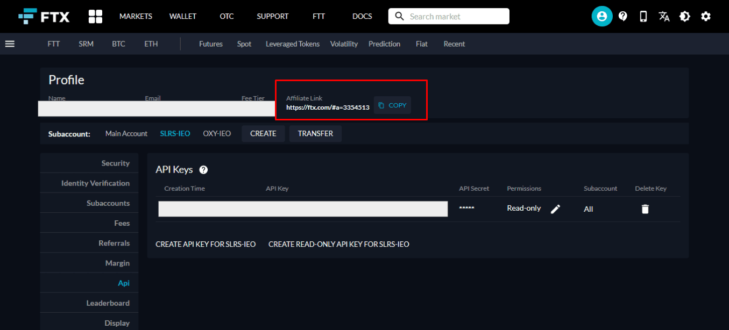
Task: Switch to OXY-IEO subaccount
Action: [x=217, y=133]
